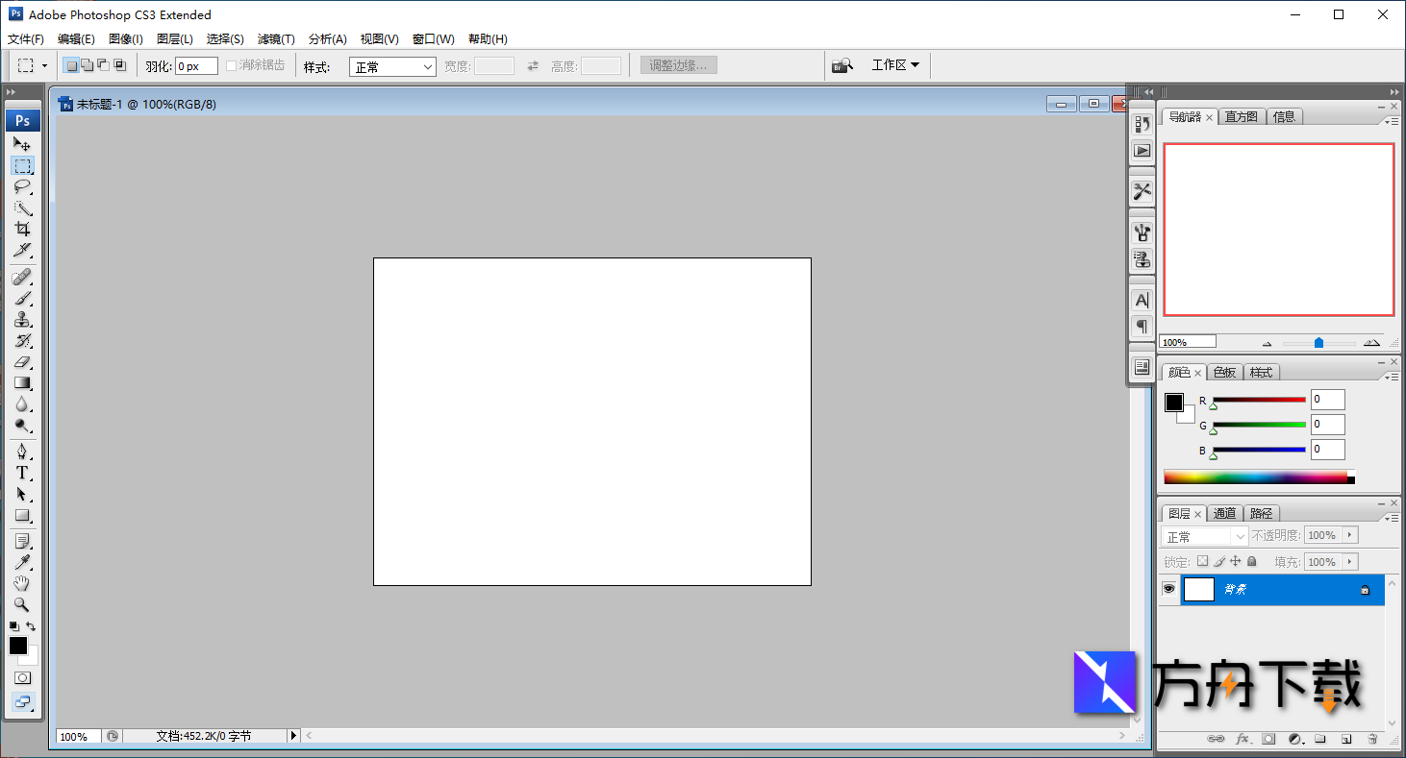Select the Crop tool

tap(23, 230)
